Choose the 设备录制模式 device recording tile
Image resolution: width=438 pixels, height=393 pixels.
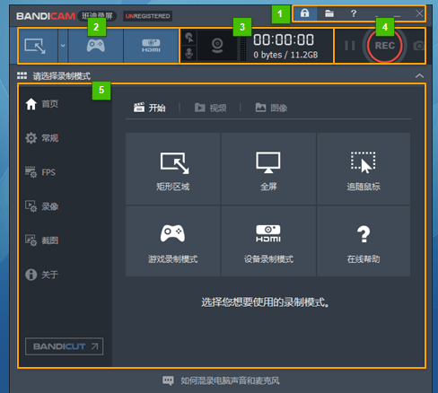pos(268,241)
